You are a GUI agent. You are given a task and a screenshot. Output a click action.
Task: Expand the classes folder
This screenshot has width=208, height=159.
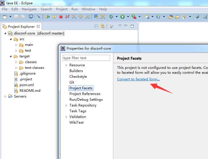pyautogui.click(x=16, y=62)
